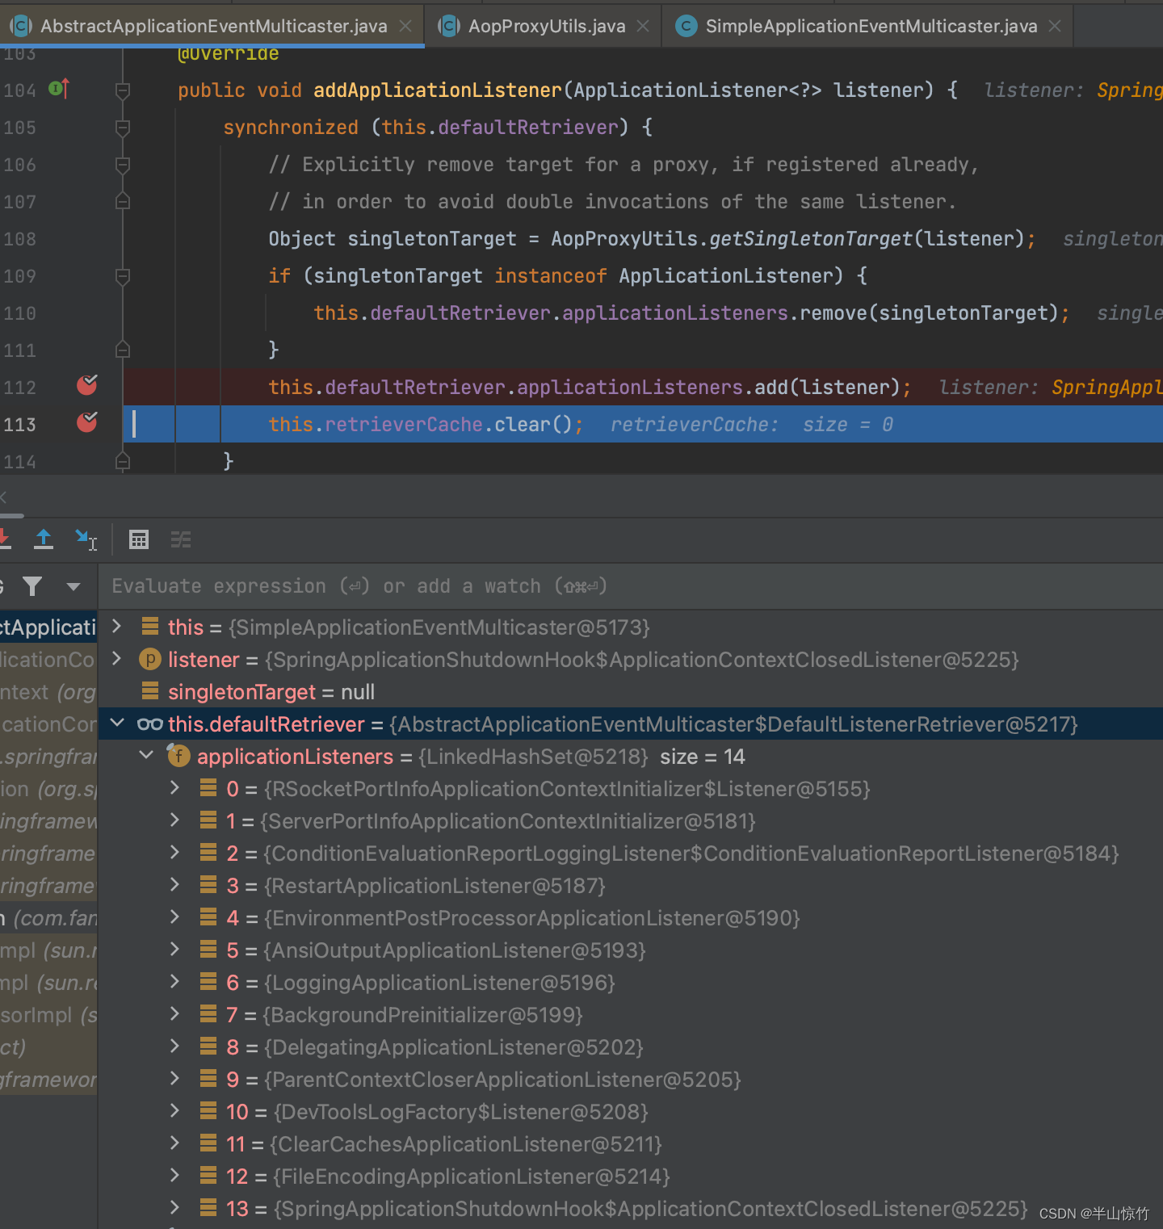Screen dimensions: 1163x1229
Task: Collapse the this.defaultRetriever watch node
Action: (117, 723)
